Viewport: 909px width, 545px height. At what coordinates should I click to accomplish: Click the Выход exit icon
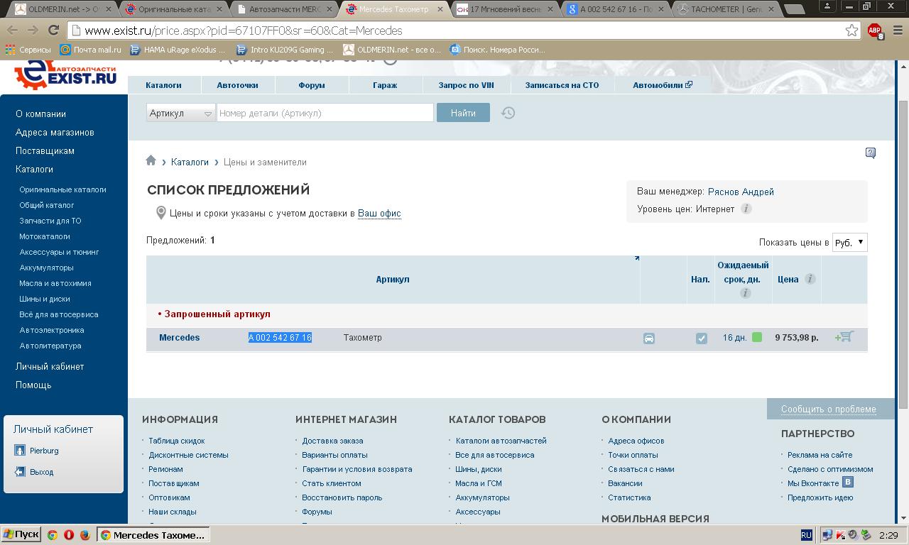[x=20, y=472]
